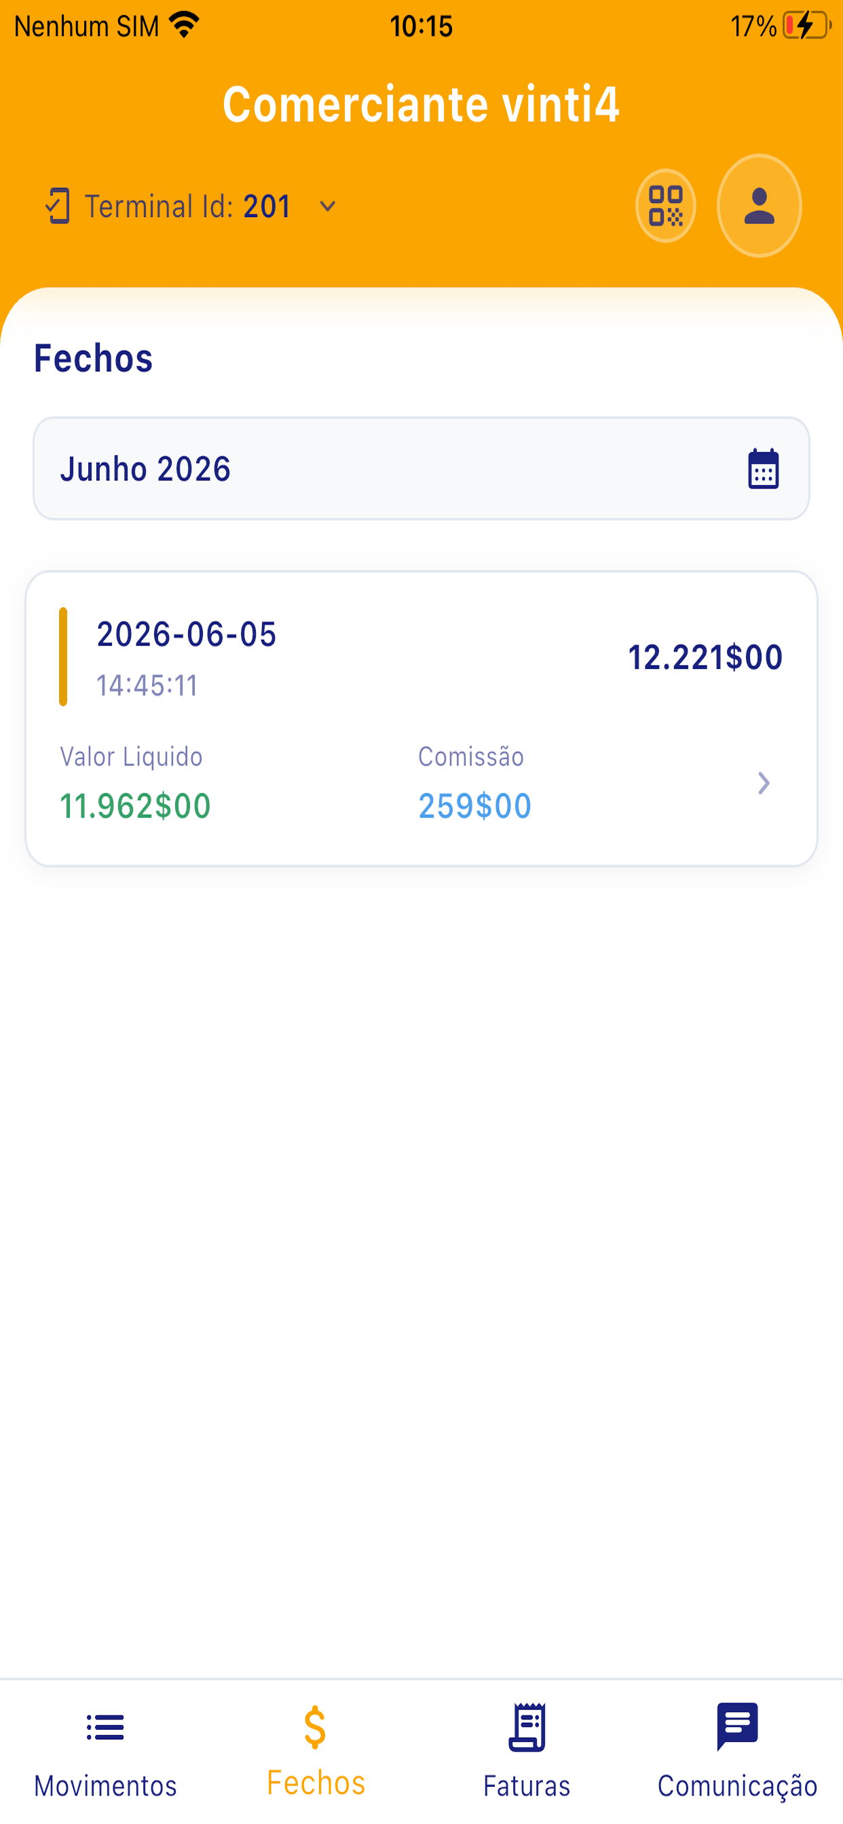Screen dimensions: 843x1824
Task: Open closing details via right chevron
Action: (x=763, y=783)
